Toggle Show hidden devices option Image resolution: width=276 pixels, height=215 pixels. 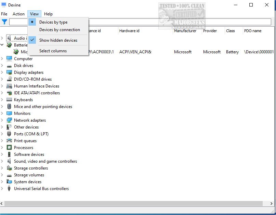click(58, 40)
